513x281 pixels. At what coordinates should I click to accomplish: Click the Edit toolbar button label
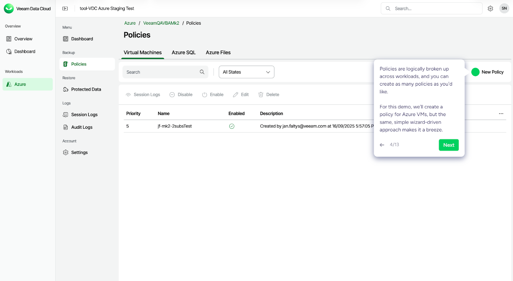coord(245,95)
